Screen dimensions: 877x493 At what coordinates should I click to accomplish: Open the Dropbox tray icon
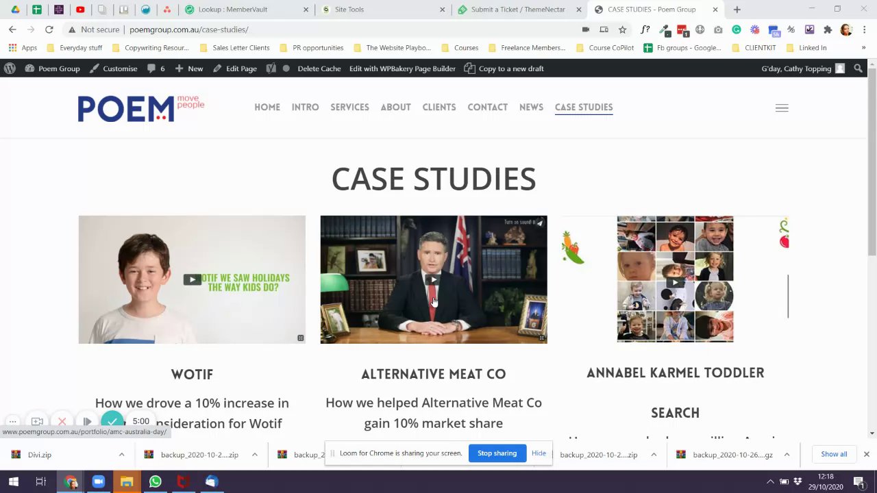[798, 481]
